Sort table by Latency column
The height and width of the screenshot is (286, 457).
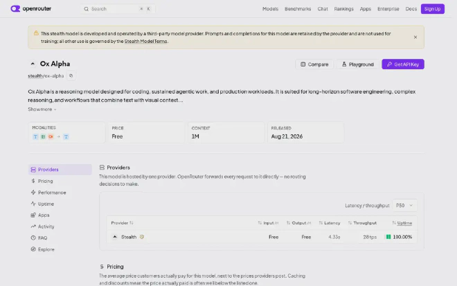(330, 223)
